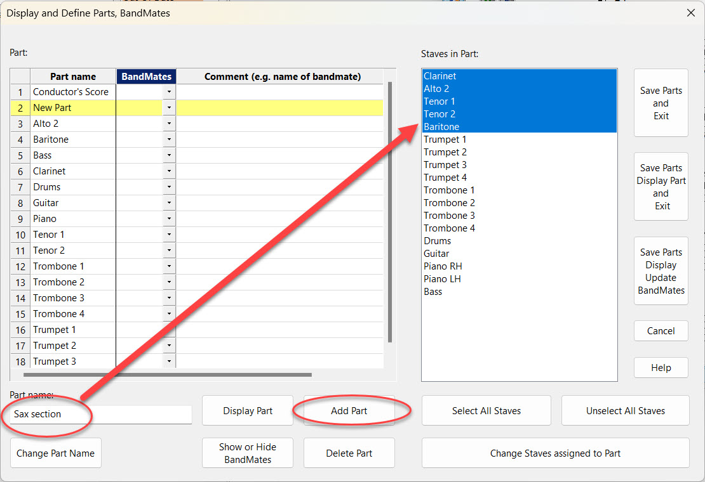Open BandMates dropdown for Conductor's Score row
The image size is (705, 482).
pos(169,92)
